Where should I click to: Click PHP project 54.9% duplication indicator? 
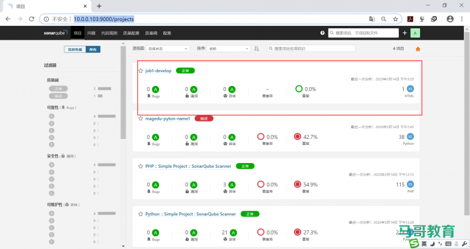click(x=297, y=184)
